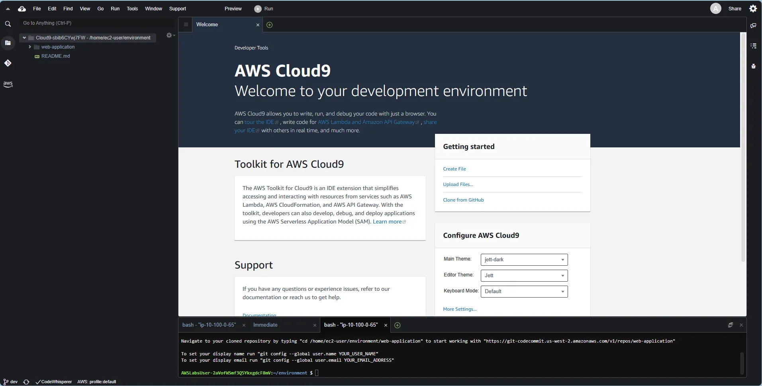
Task: Open the Outline panel icon
Action: (x=753, y=46)
